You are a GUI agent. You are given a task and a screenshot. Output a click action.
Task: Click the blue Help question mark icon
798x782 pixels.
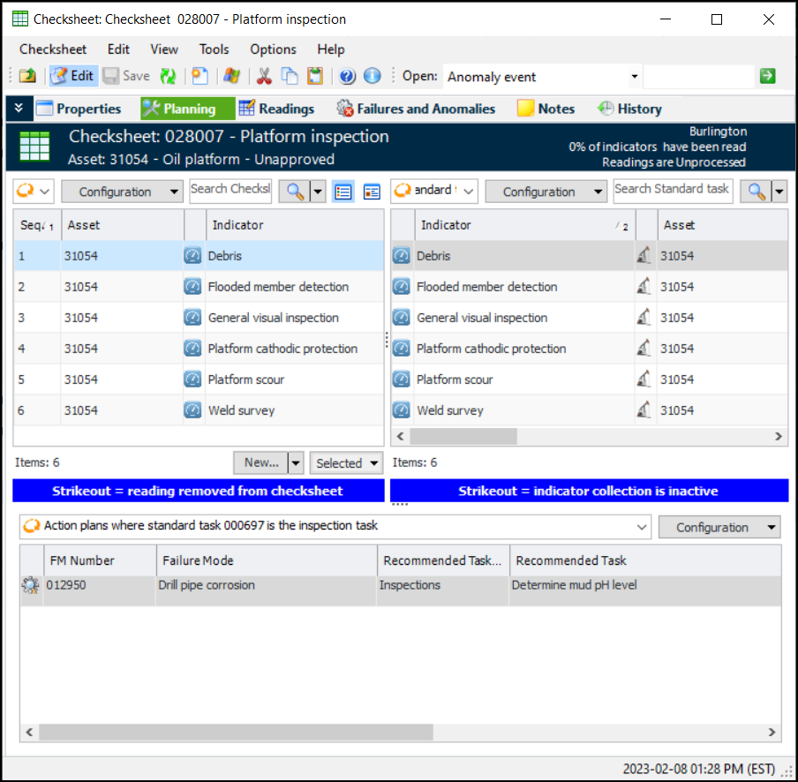click(x=347, y=77)
